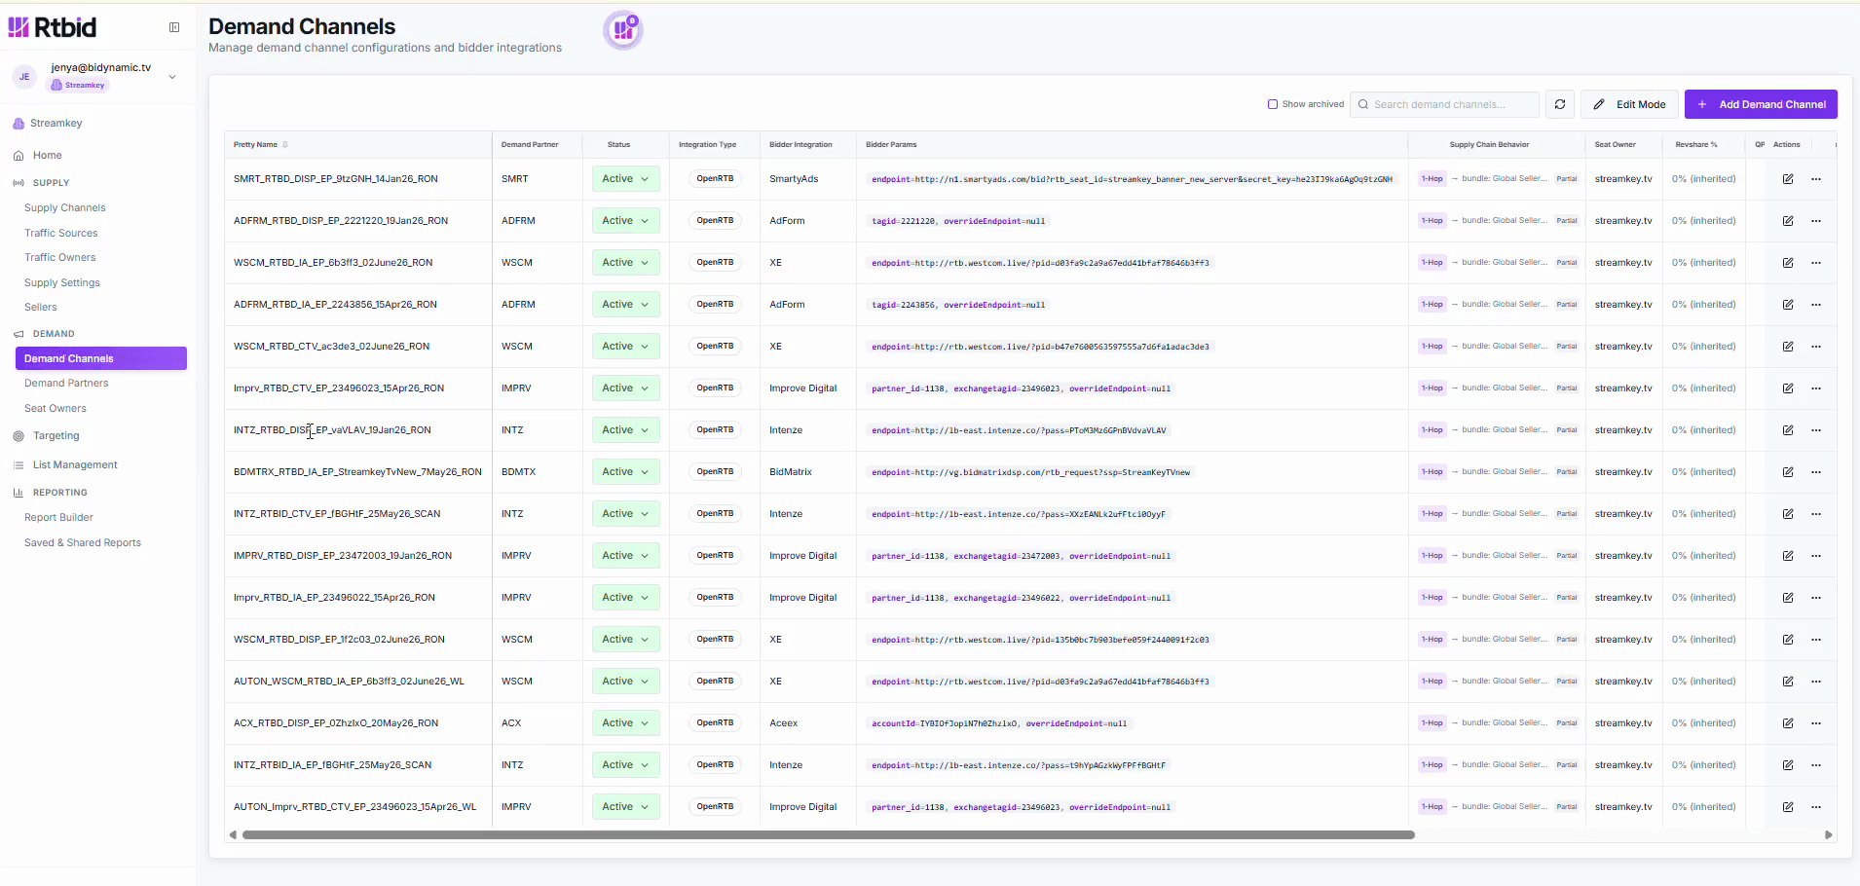
Task: Refresh the demand channels list
Action: tap(1560, 104)
